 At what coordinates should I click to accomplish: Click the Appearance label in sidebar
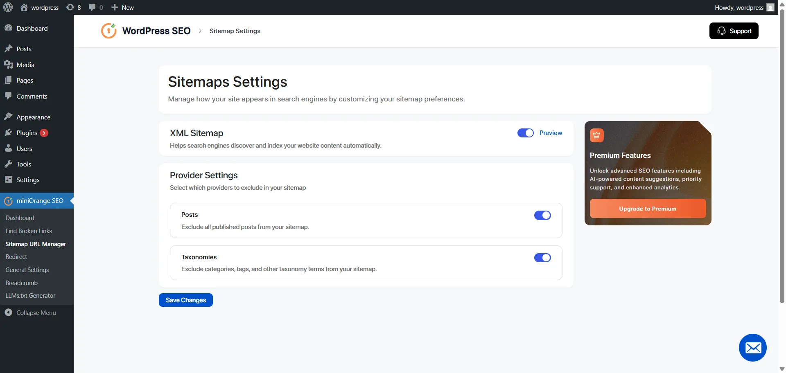[x=34, y=117]
